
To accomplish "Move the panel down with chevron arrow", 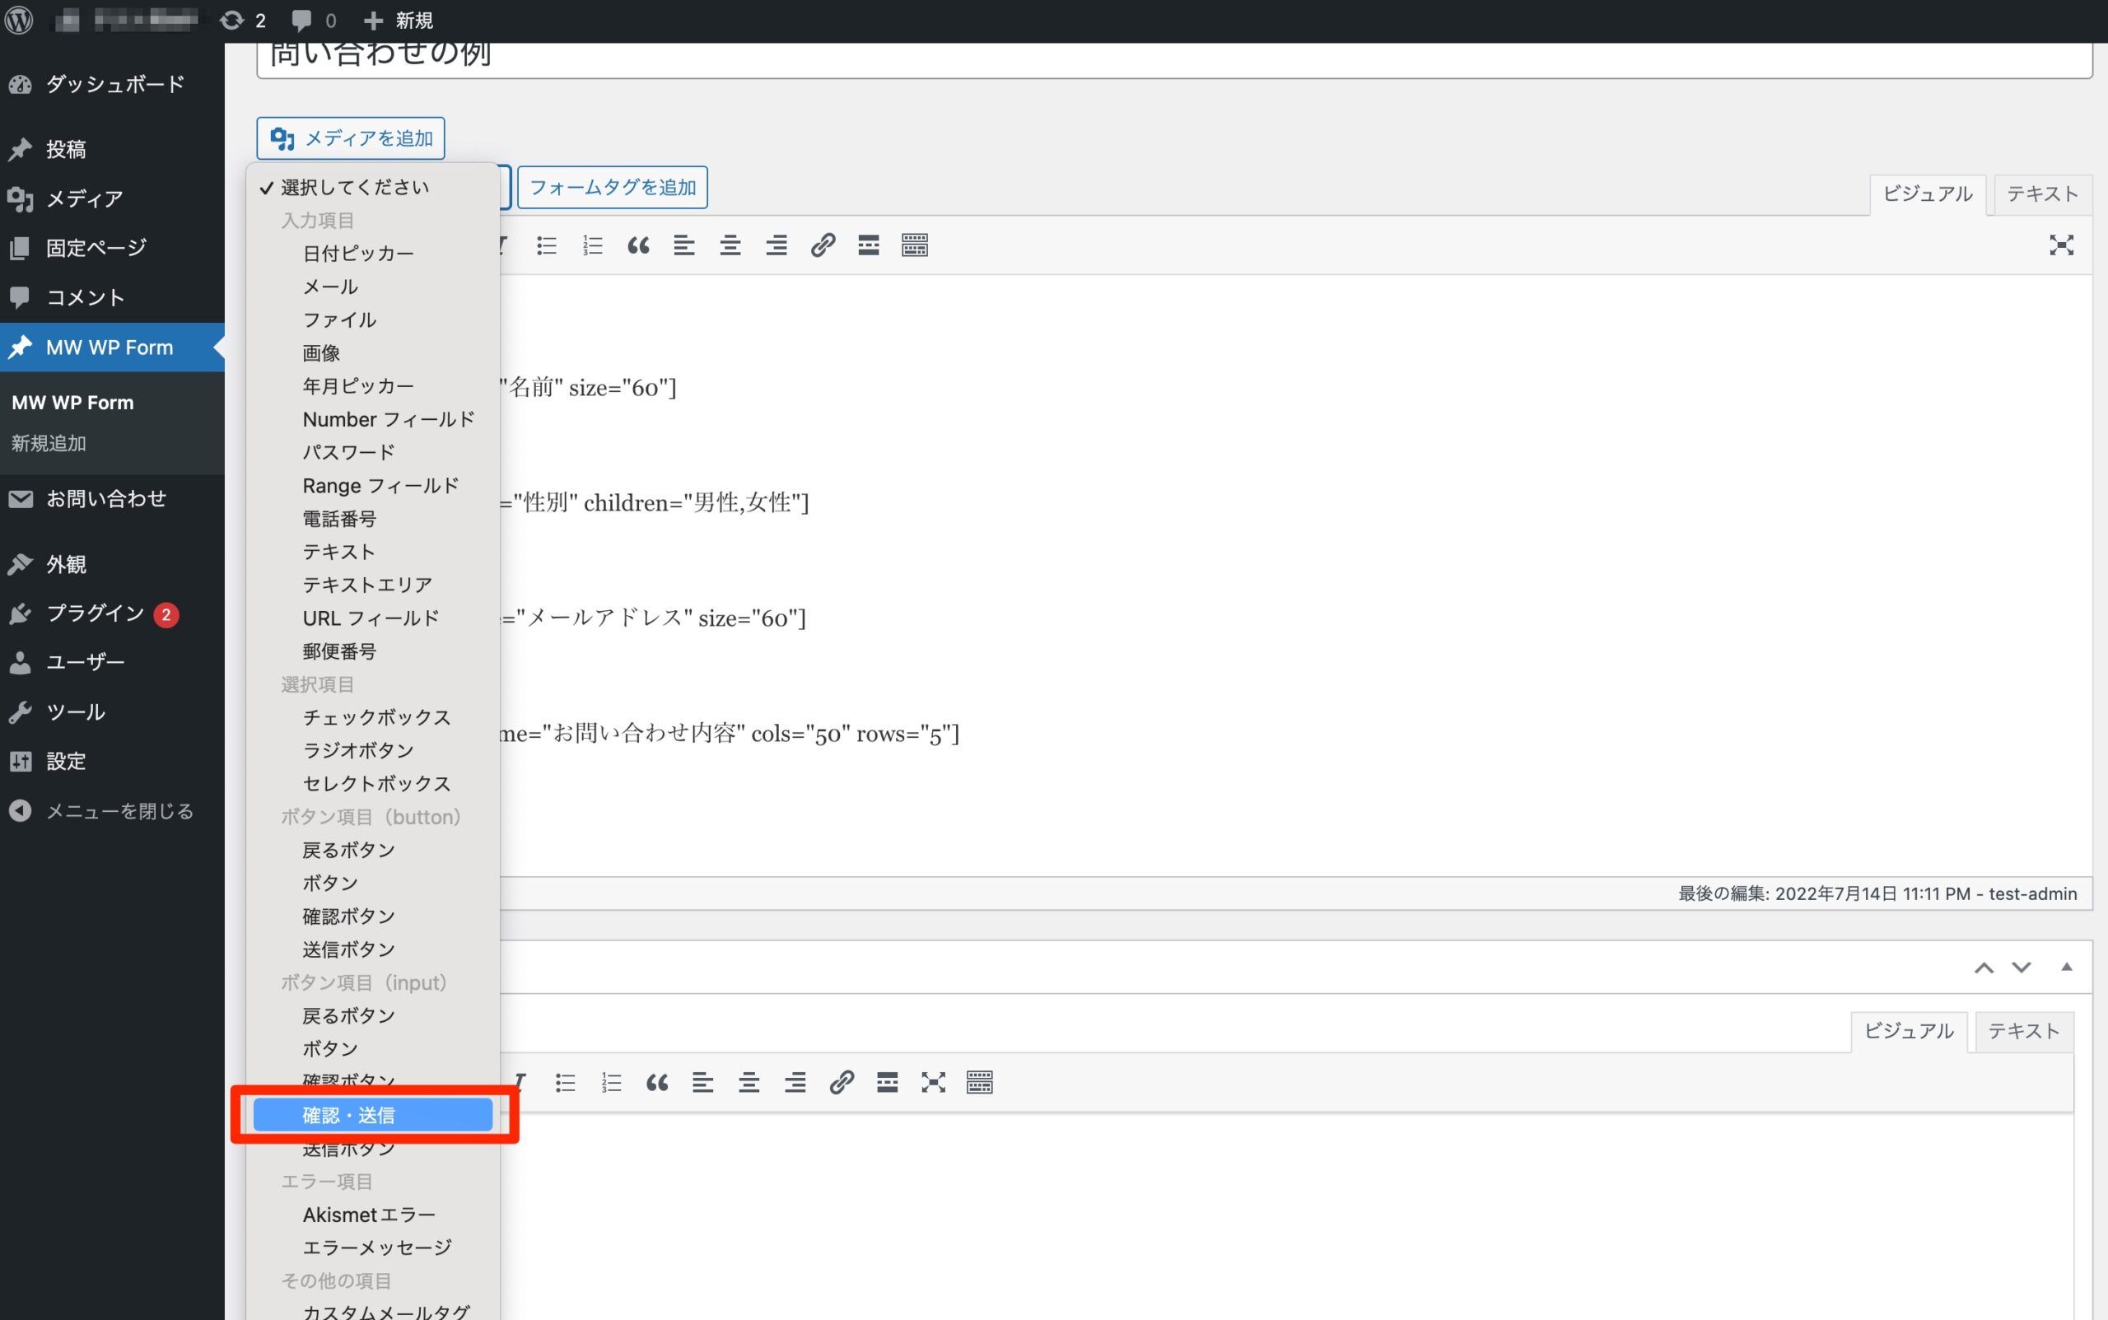I will tap(2021, 967).
